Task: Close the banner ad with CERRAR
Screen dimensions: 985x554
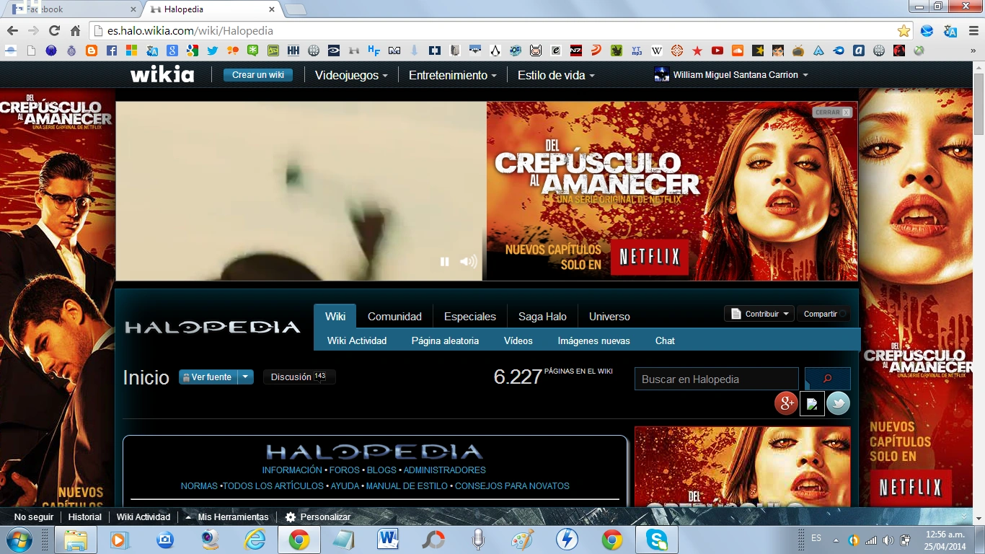Action: (833, 113)
